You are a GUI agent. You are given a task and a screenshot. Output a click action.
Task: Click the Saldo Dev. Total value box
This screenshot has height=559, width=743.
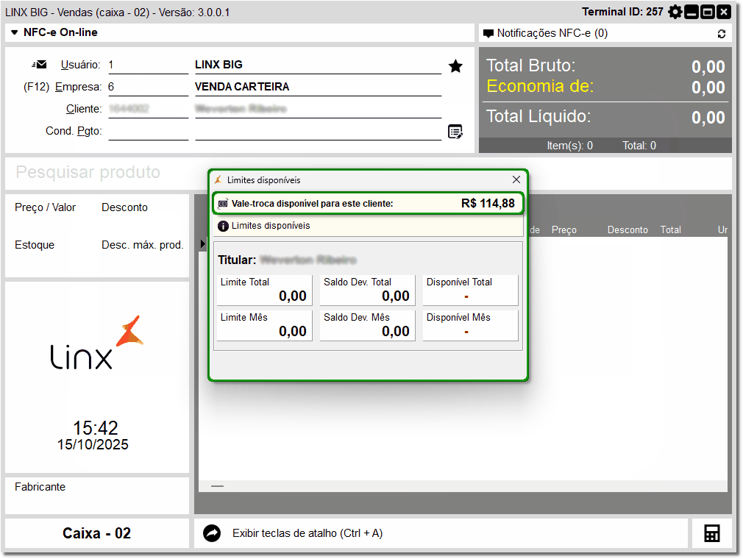367,290
